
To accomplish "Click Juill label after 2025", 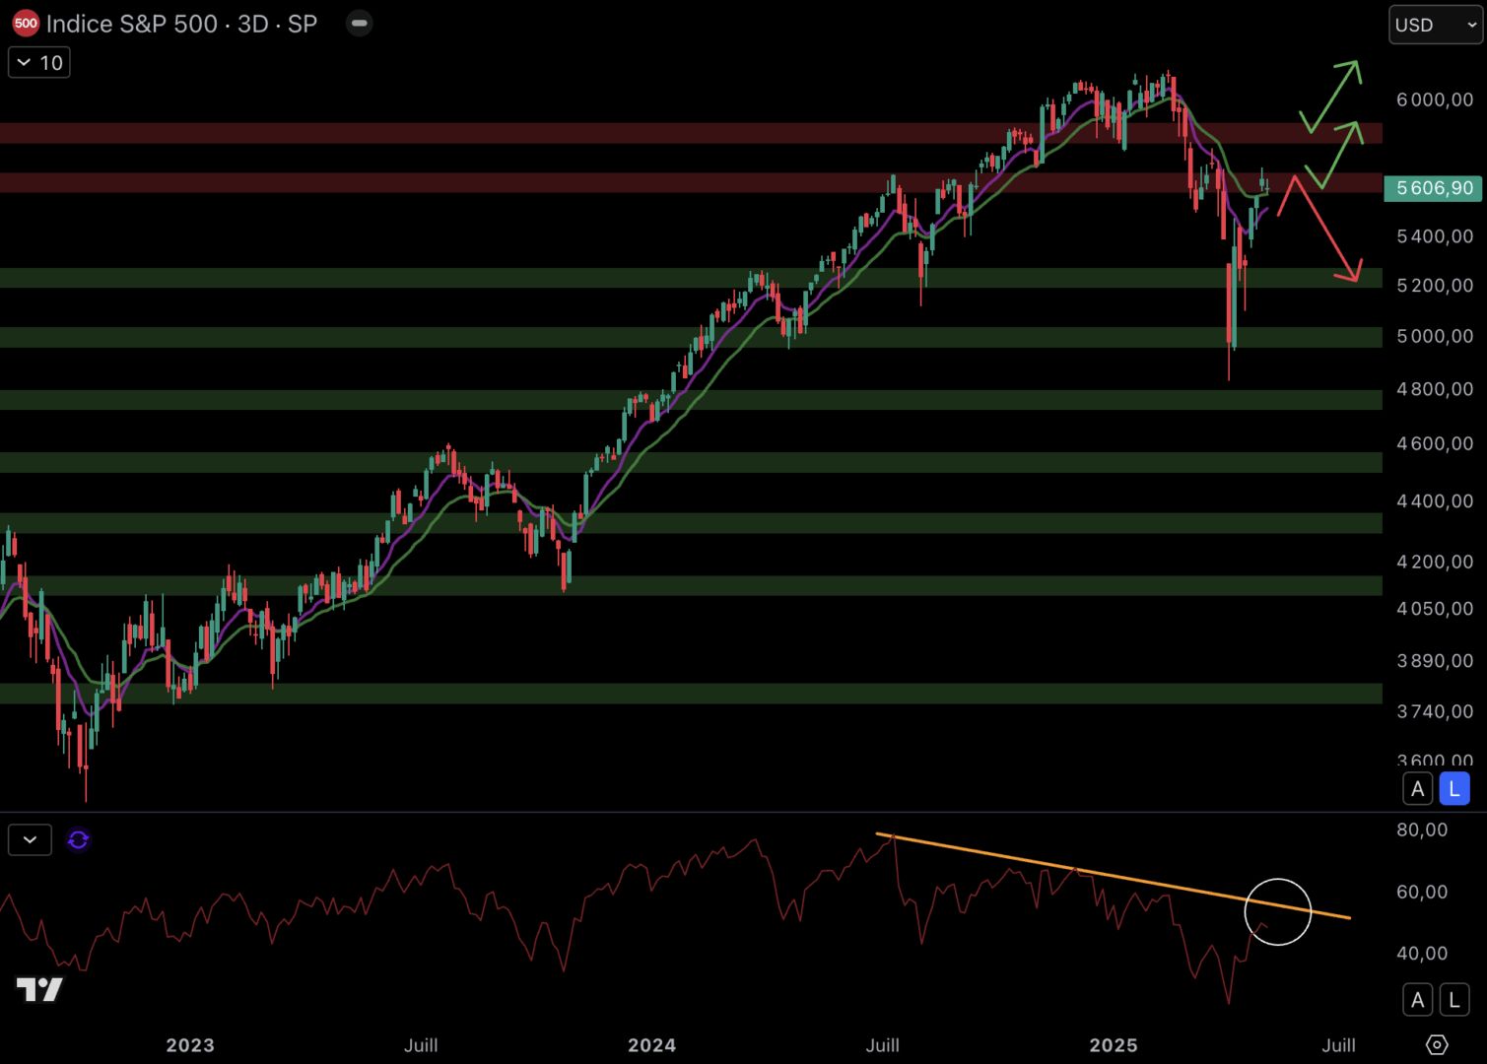I will (x=1338, y=1045).
